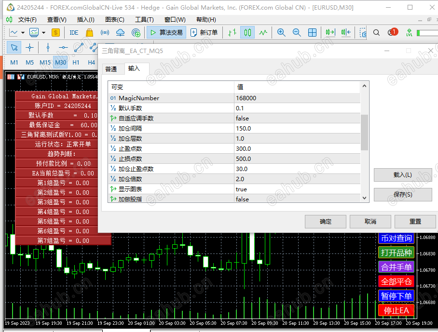Click the 载入(L) load button

402,174
